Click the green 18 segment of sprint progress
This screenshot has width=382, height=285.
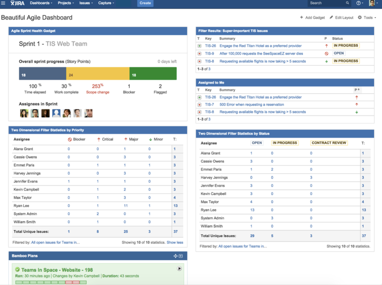pos(153,74)
